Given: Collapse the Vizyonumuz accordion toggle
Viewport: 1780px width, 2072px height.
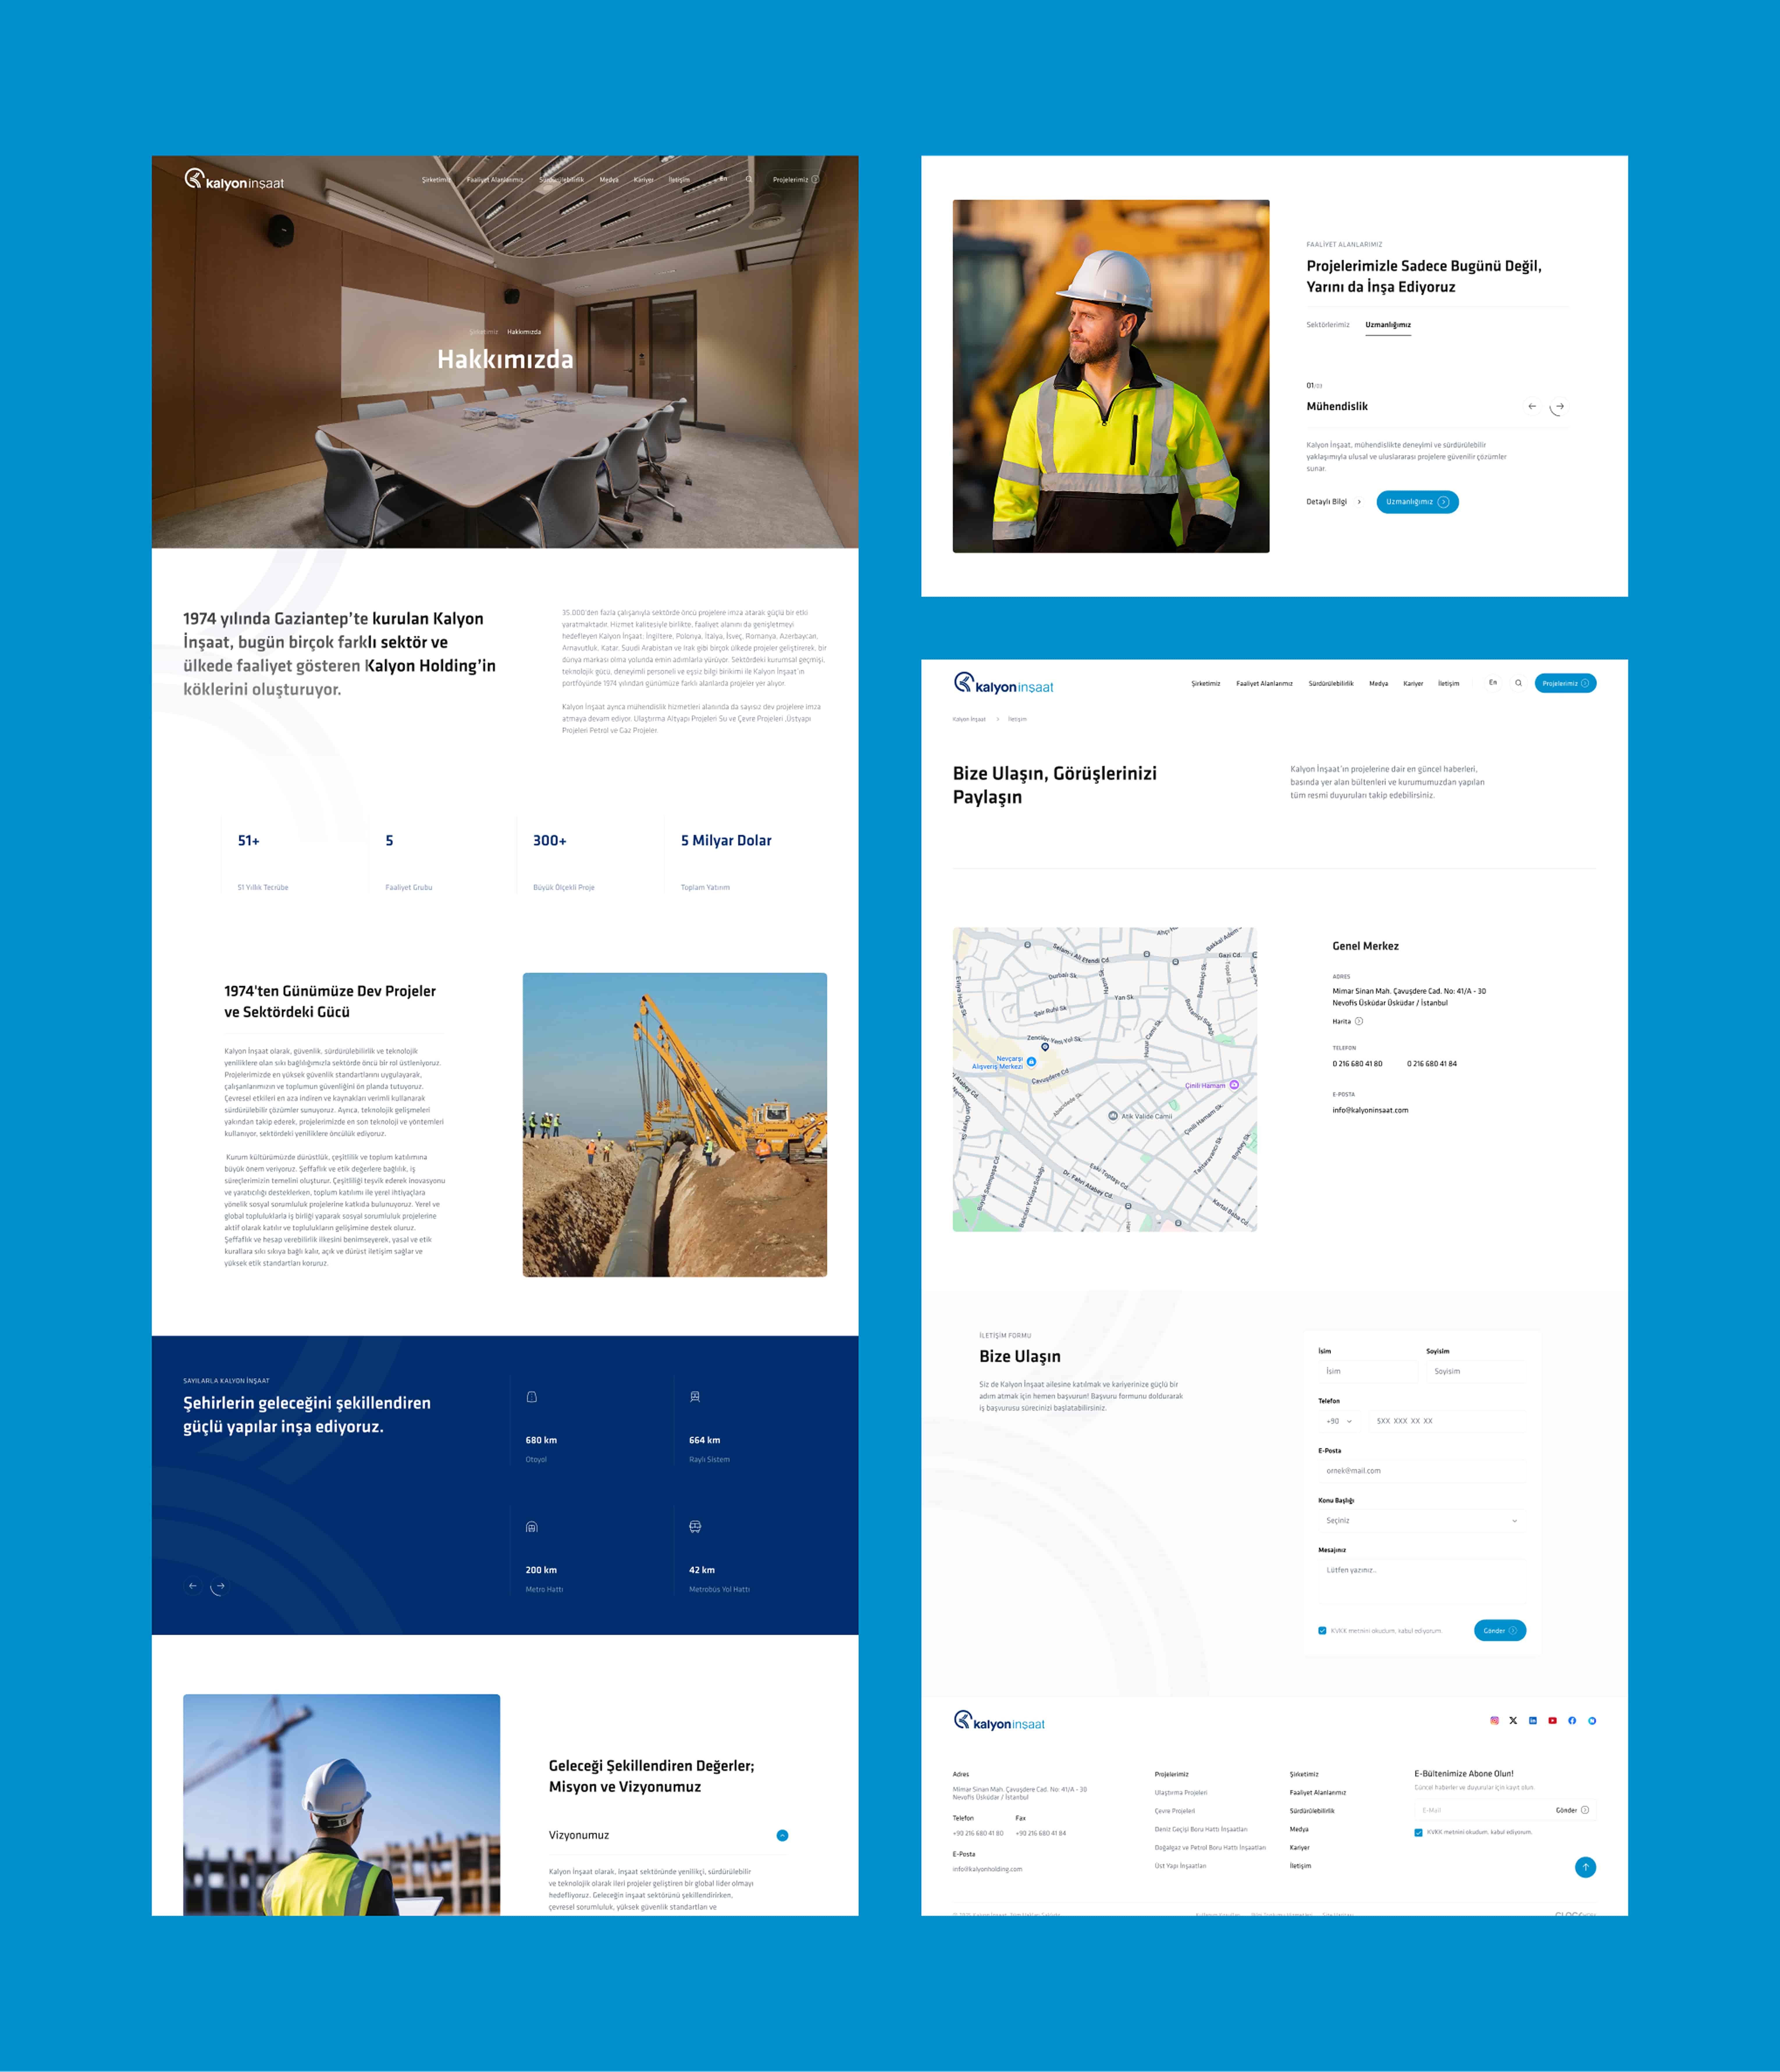Looking at the screenshot, I should pos(782,1835).
